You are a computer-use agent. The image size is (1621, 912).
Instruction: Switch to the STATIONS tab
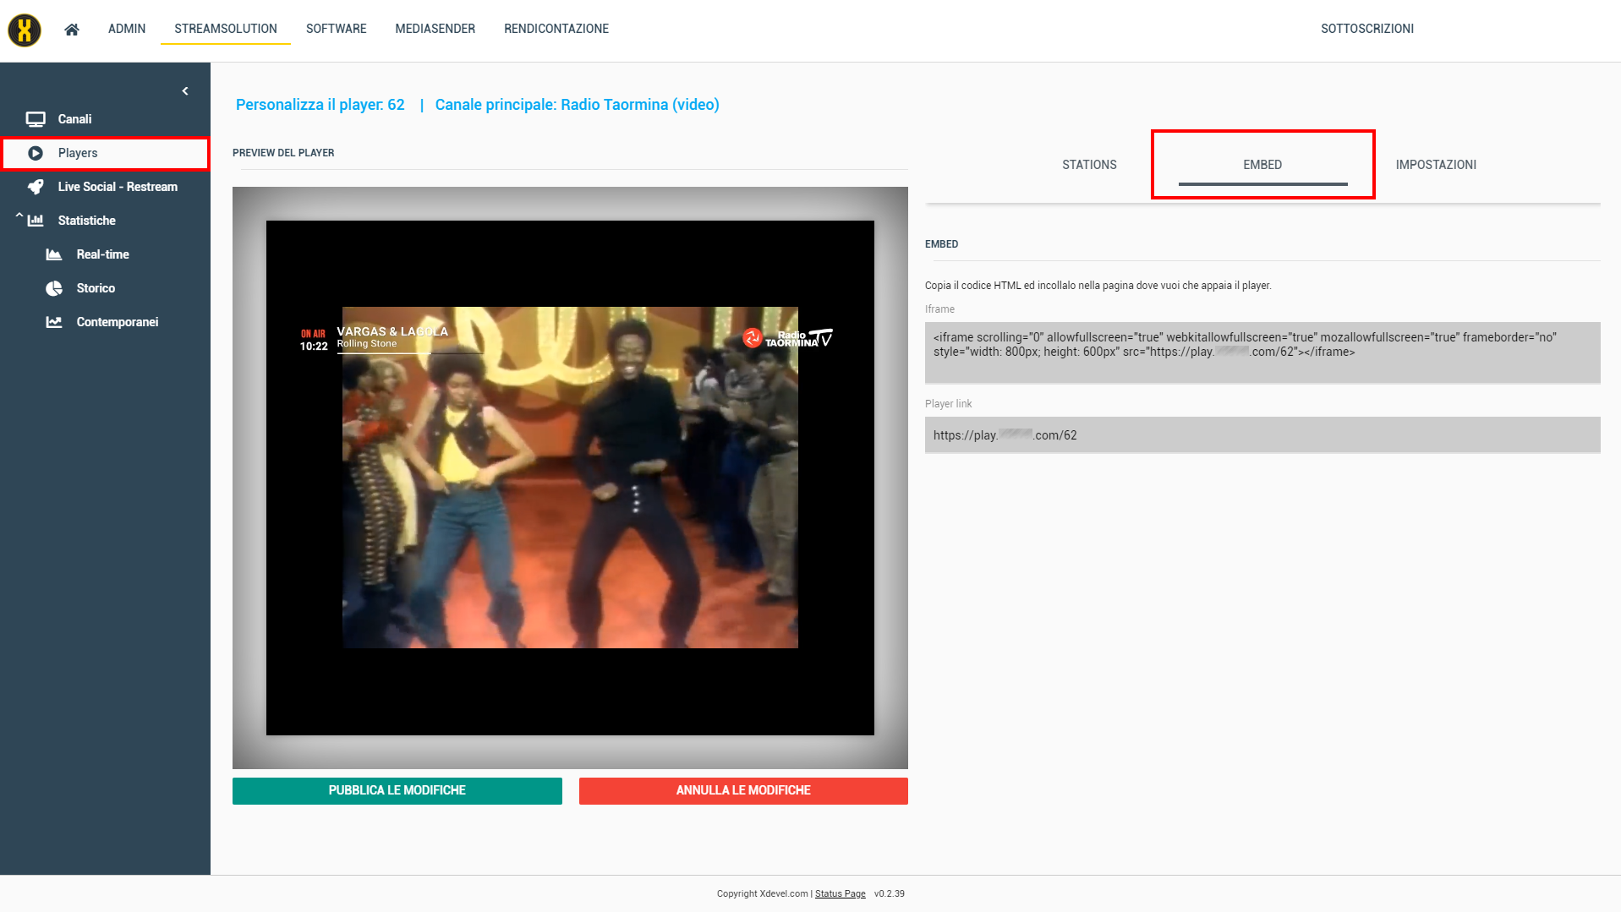[x=1089, y=165]
